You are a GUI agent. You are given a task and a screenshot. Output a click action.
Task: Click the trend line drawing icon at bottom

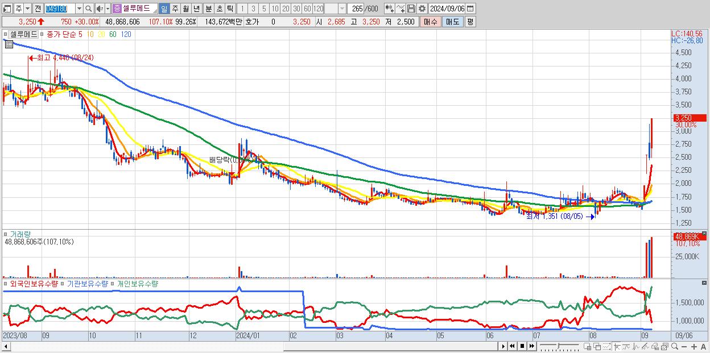626,346
